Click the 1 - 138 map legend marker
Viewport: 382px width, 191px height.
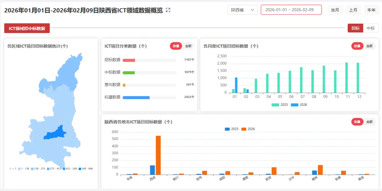(x=19, y=169)
